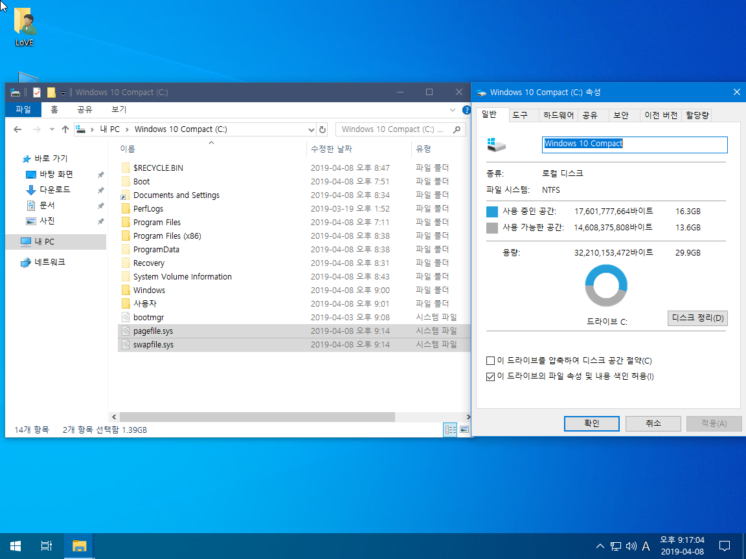Select Program Files (x86) folder
This screenshot has height=559, width=746.
[x=167, y=236]
